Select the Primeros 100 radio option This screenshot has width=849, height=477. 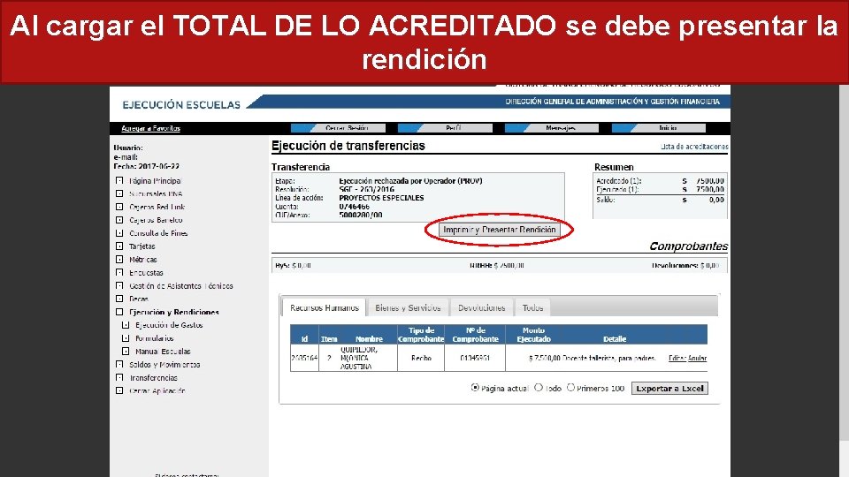tap(570, 388)
